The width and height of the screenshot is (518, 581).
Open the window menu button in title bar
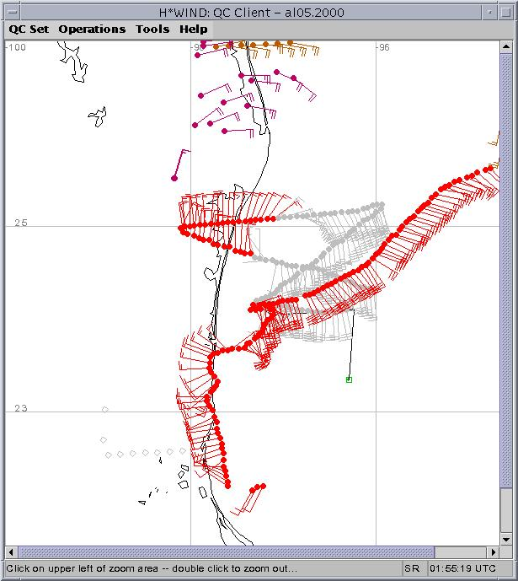point(11,13)
